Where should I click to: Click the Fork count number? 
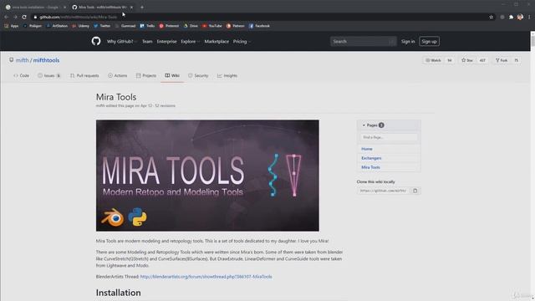click(516, 60)
